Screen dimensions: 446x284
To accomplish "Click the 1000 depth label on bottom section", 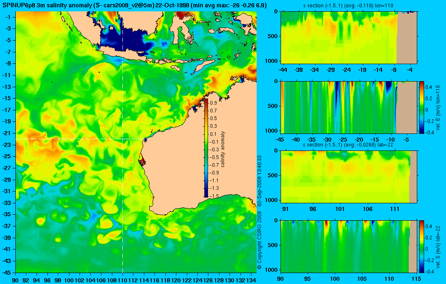I will pos(272,270).
